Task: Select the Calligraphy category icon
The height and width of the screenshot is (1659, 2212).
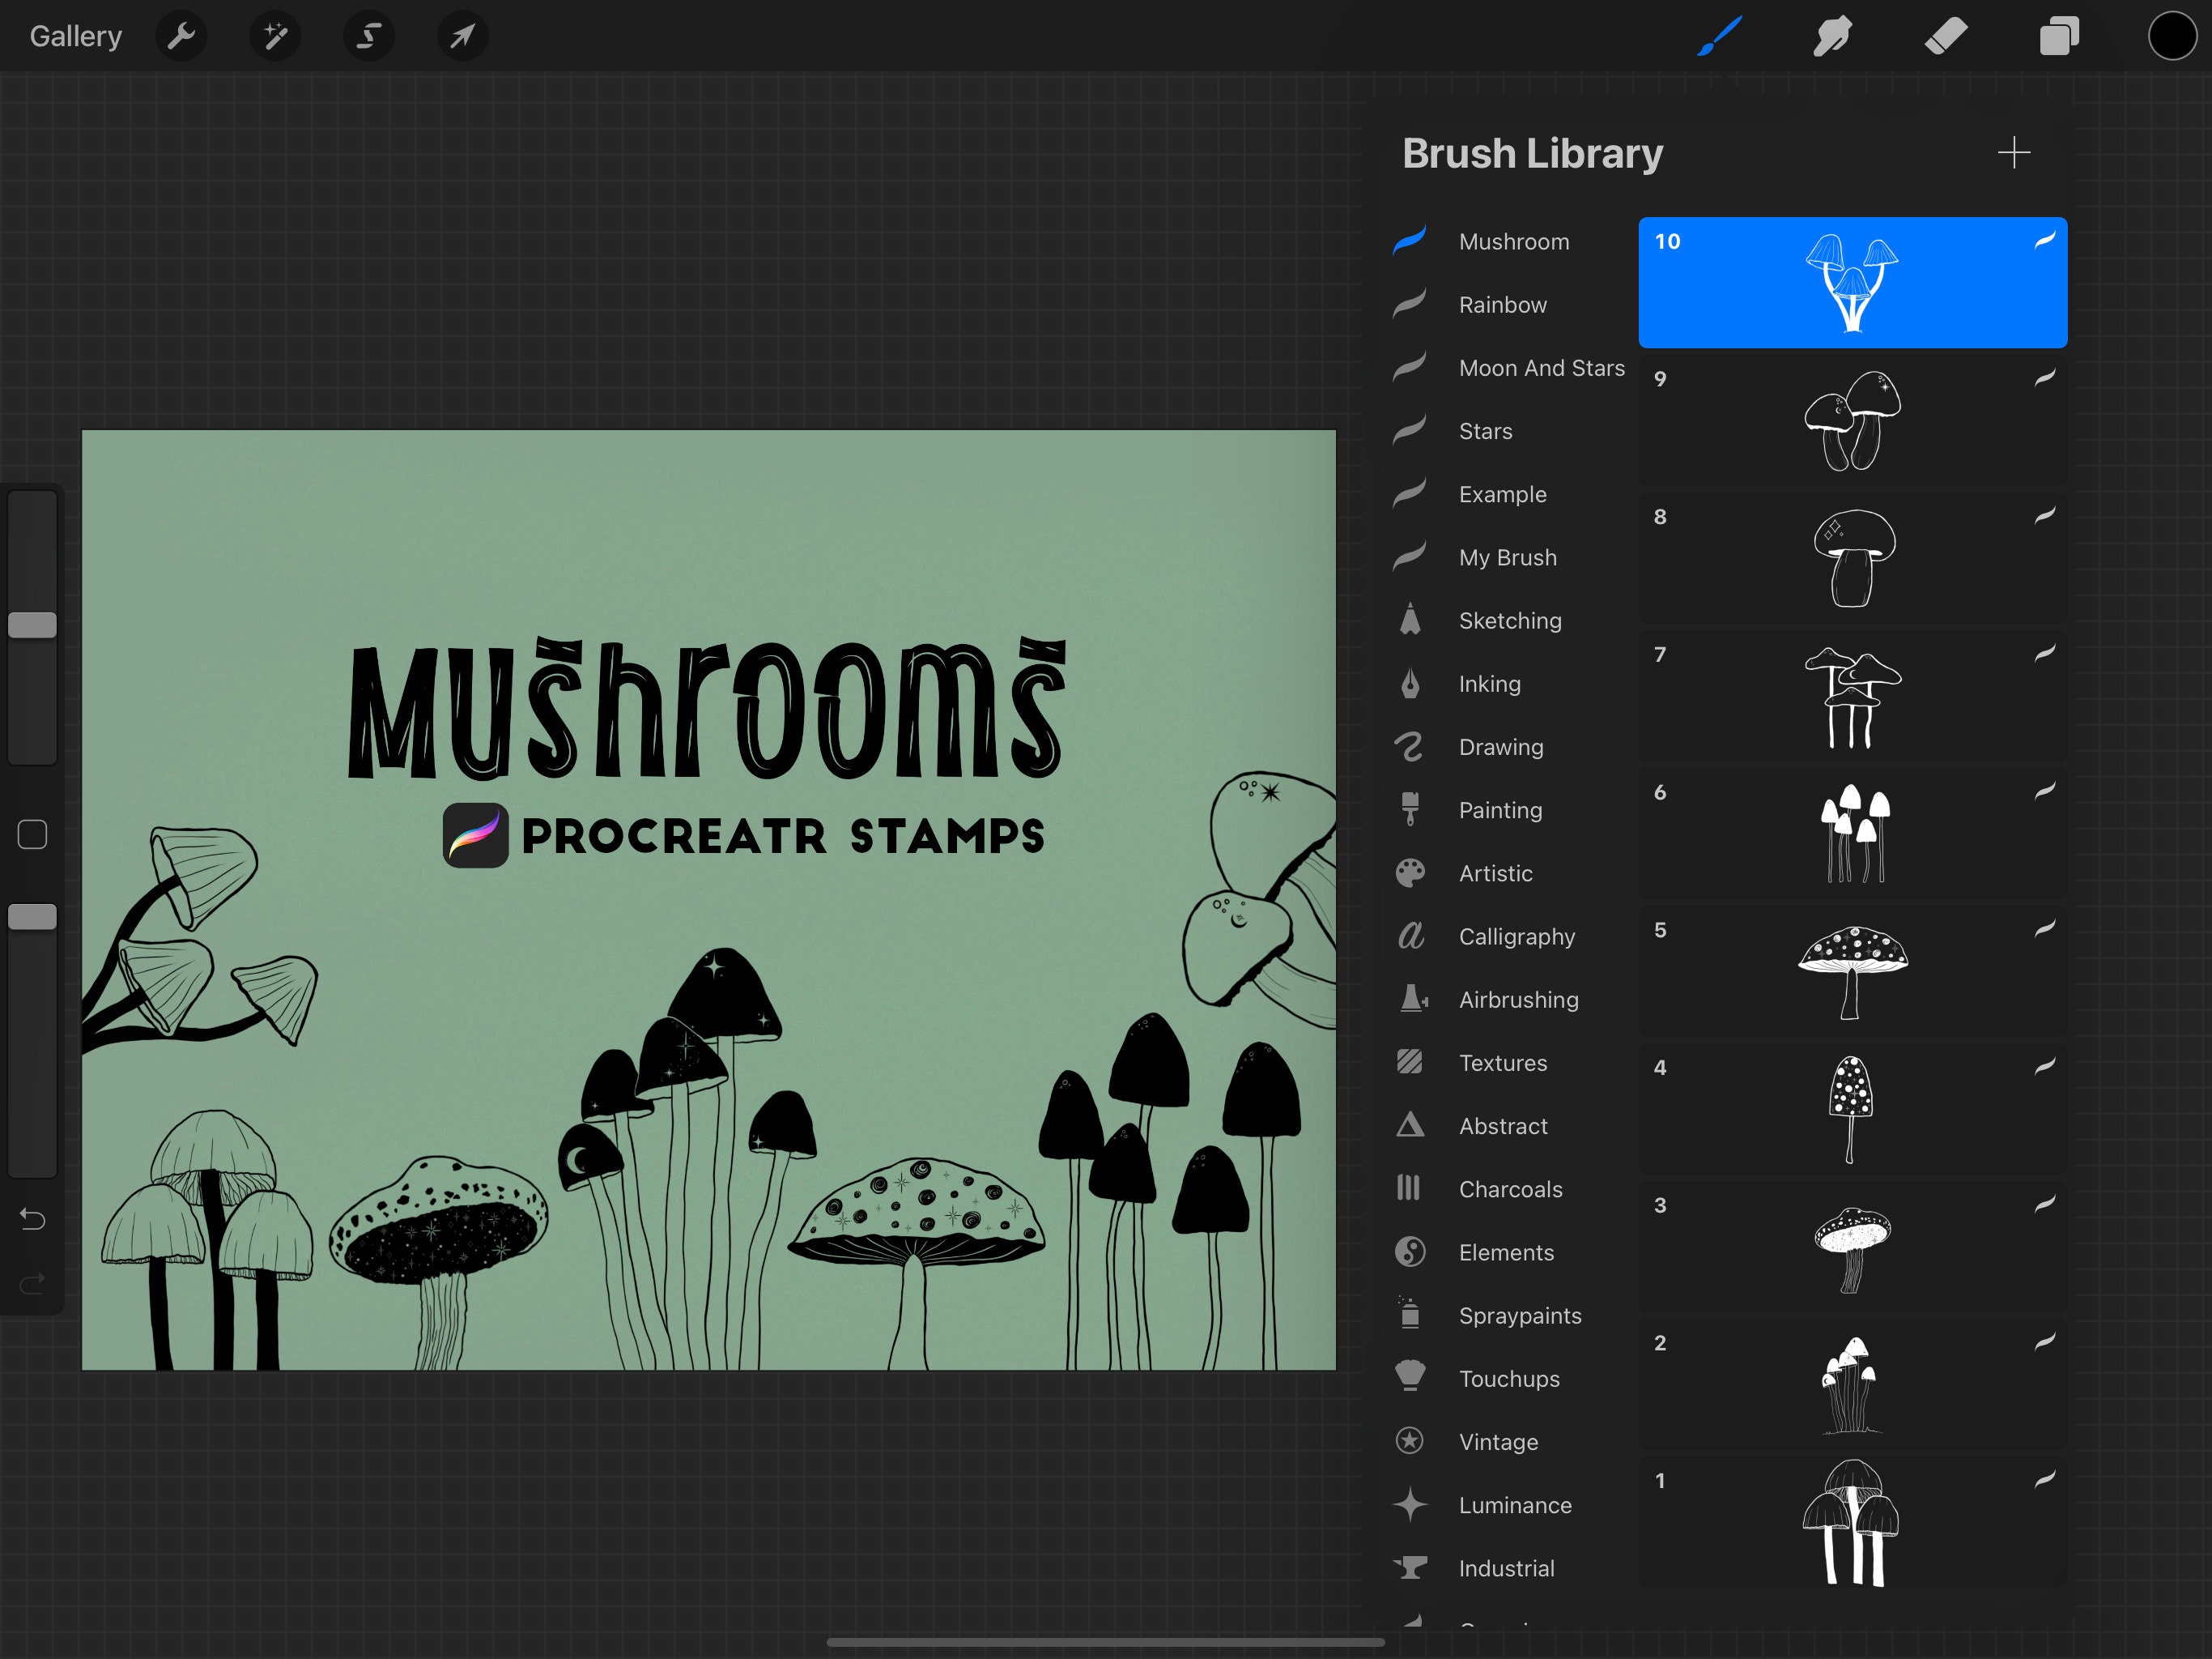Action: [1410, 936]
